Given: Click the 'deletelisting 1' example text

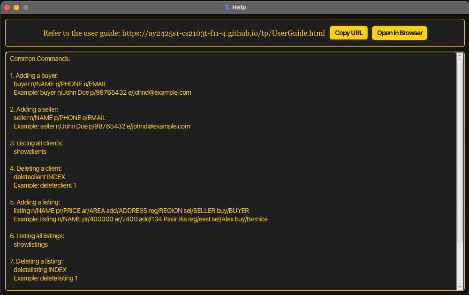Looking at the screenshot, I should point(45,278).
